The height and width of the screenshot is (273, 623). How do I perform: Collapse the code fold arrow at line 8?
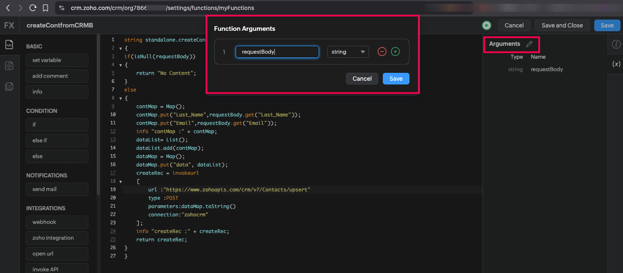(121, 98)
